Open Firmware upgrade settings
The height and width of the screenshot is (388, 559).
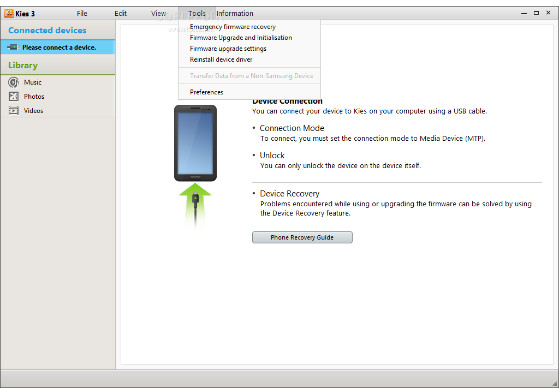228,48
